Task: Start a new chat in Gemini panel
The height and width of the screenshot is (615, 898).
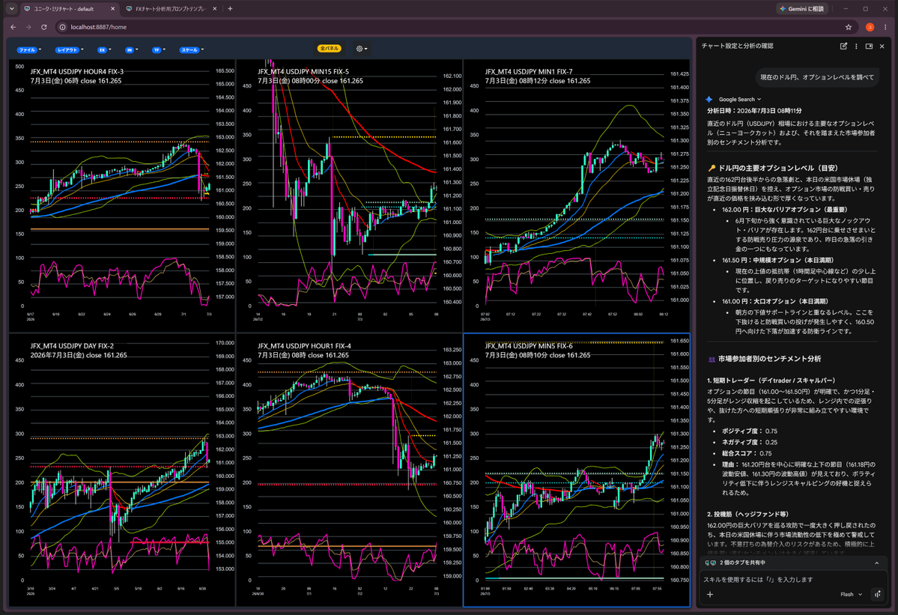Action: pyautogui.click(x=843, y=46)
